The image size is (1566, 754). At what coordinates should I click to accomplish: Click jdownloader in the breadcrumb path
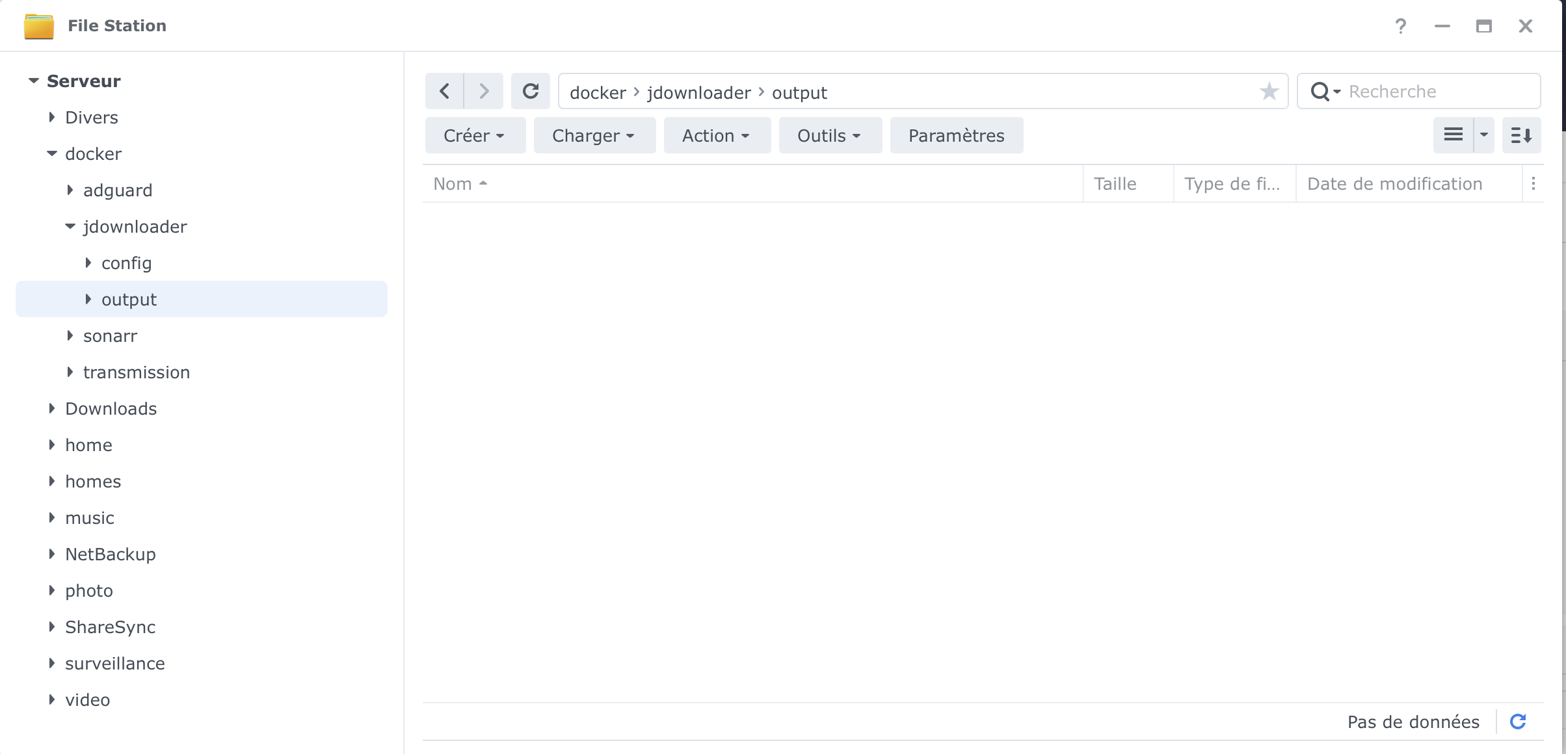[x=698, y=92]
